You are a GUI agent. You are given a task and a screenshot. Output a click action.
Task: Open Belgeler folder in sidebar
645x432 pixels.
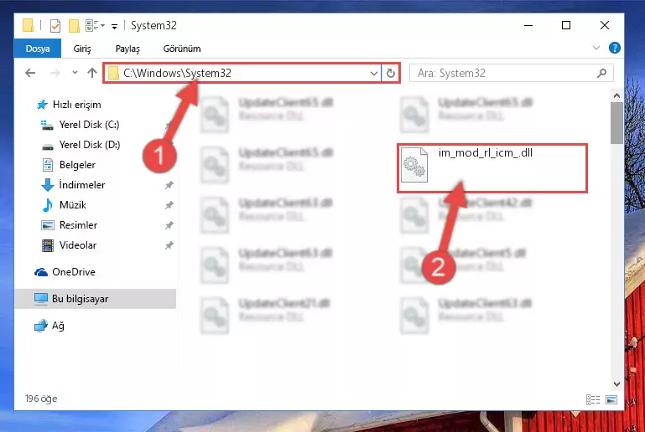tap(77, 165)
